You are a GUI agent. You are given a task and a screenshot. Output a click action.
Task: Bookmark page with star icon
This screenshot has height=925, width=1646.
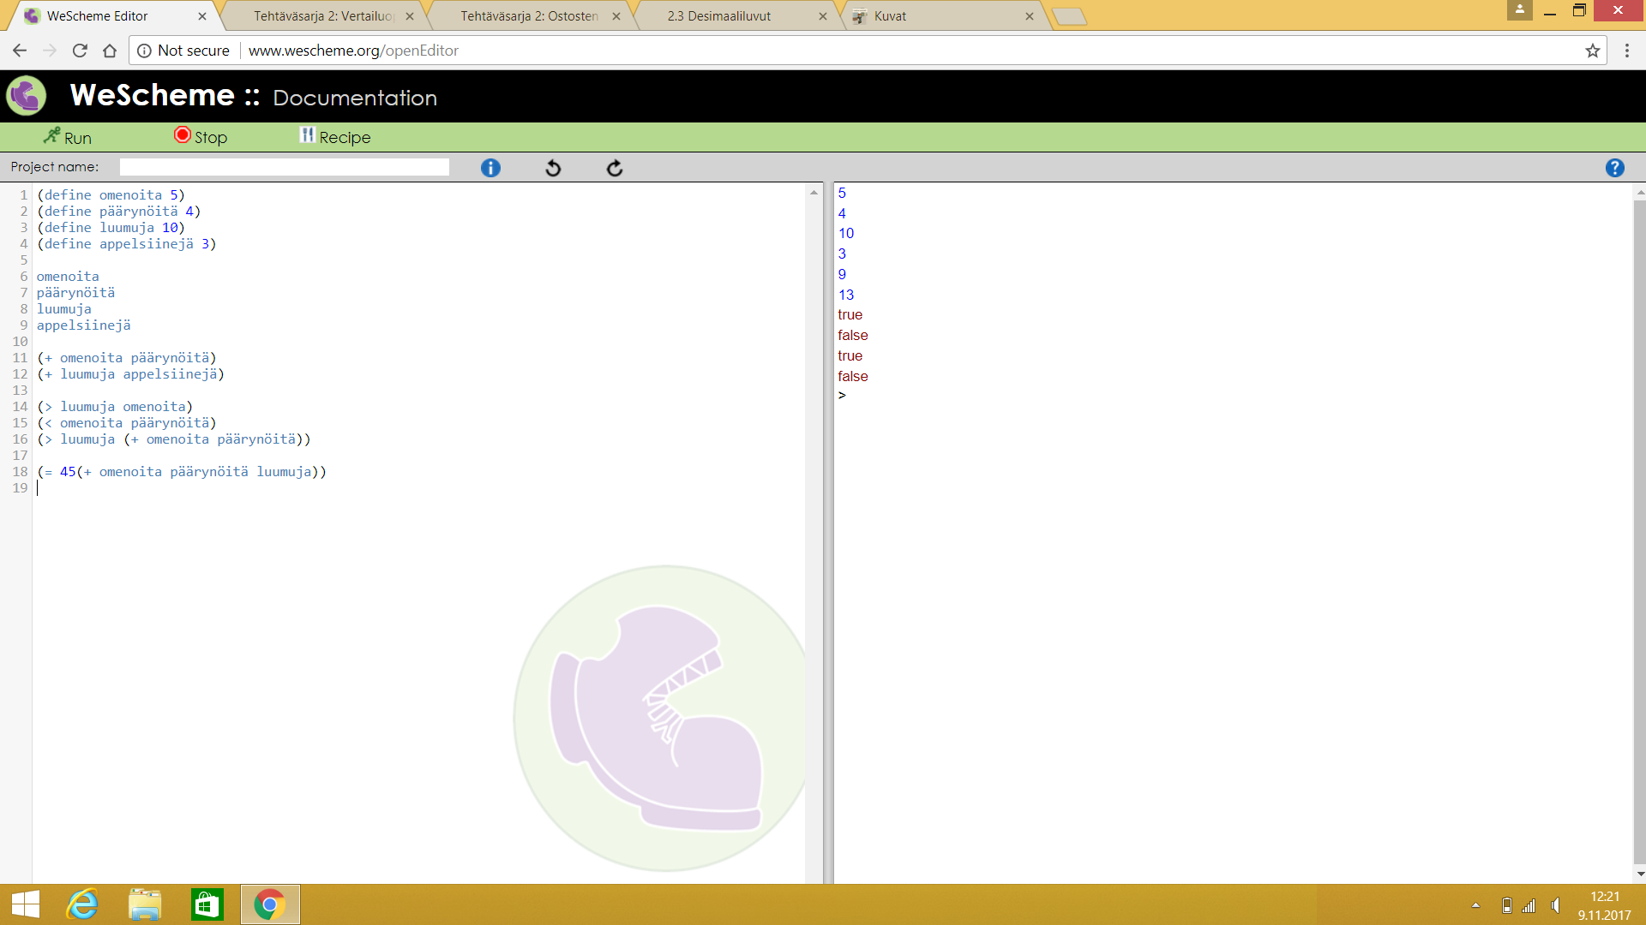click(x=1592, y=51)
